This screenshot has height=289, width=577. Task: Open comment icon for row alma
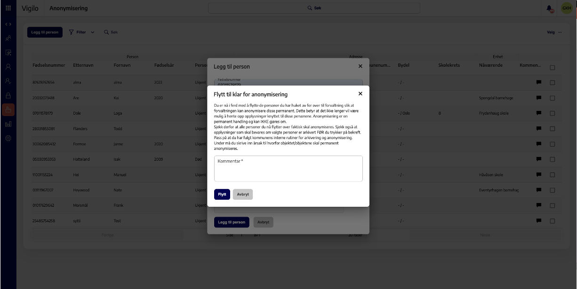coord(539,82)
